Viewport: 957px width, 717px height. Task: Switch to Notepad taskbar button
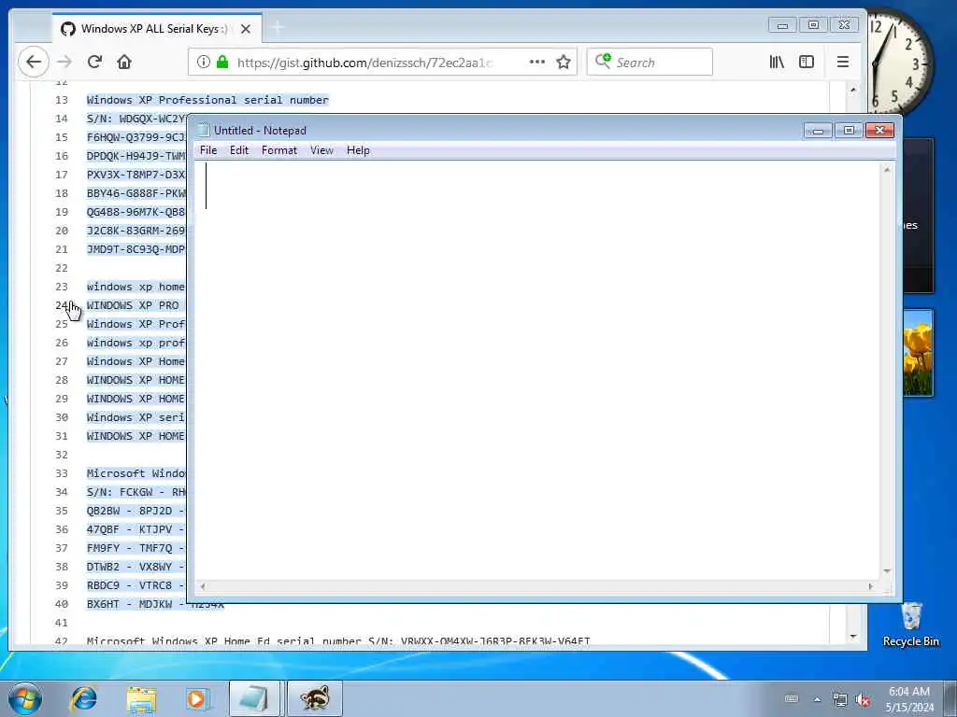point(254,698)
